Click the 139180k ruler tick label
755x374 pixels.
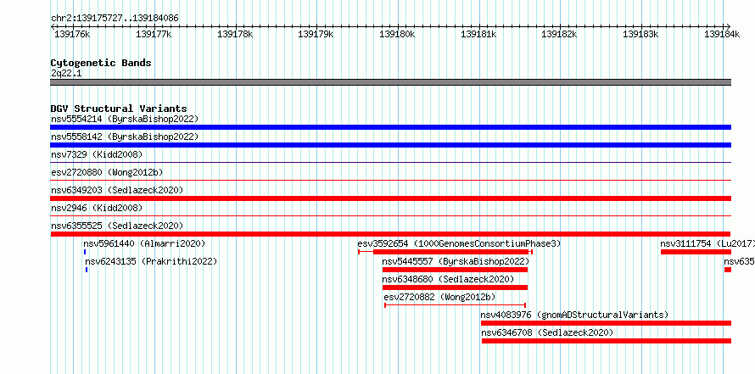pyautogui.click(x=397, y=34)
